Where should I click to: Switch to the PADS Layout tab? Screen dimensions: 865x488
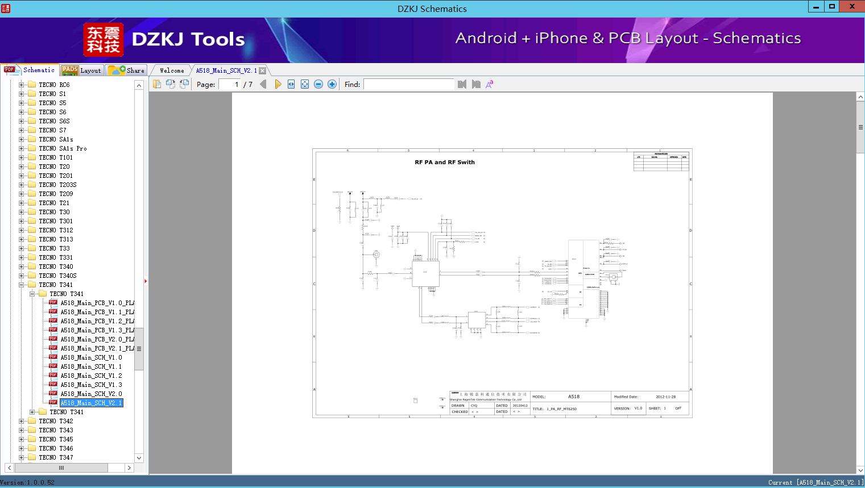click(81, 70)
